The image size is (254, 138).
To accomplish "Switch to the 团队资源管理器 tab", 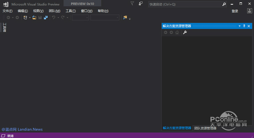I will [205, 128].
